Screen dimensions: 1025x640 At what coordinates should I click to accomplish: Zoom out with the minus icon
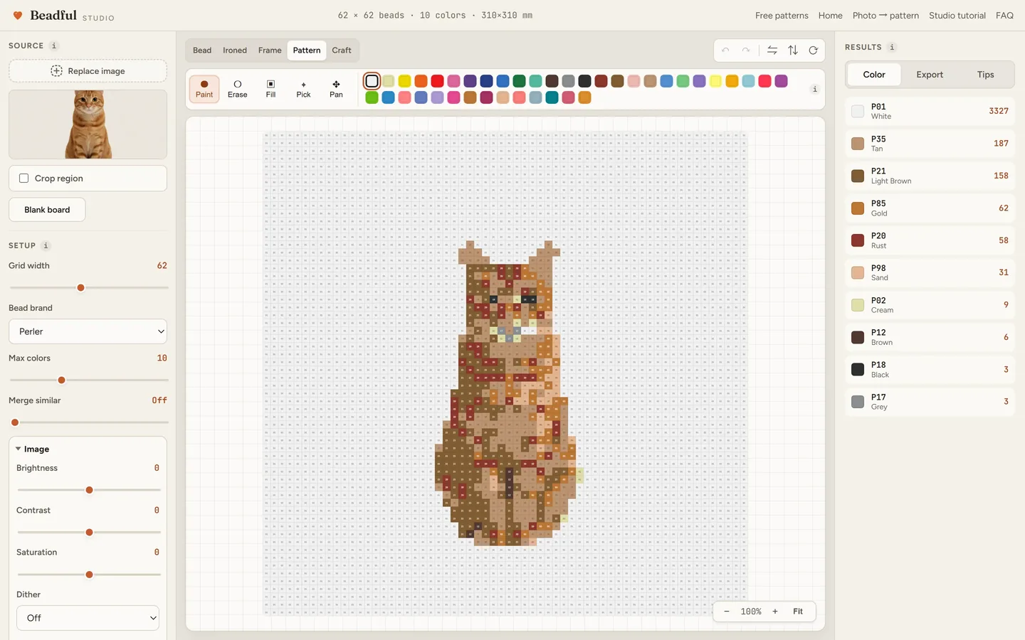(x=727, y=612)
